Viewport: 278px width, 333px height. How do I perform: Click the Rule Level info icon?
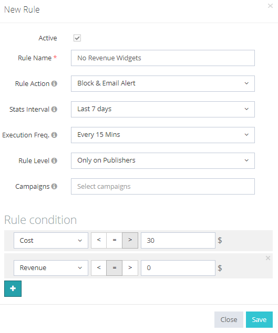54,160
